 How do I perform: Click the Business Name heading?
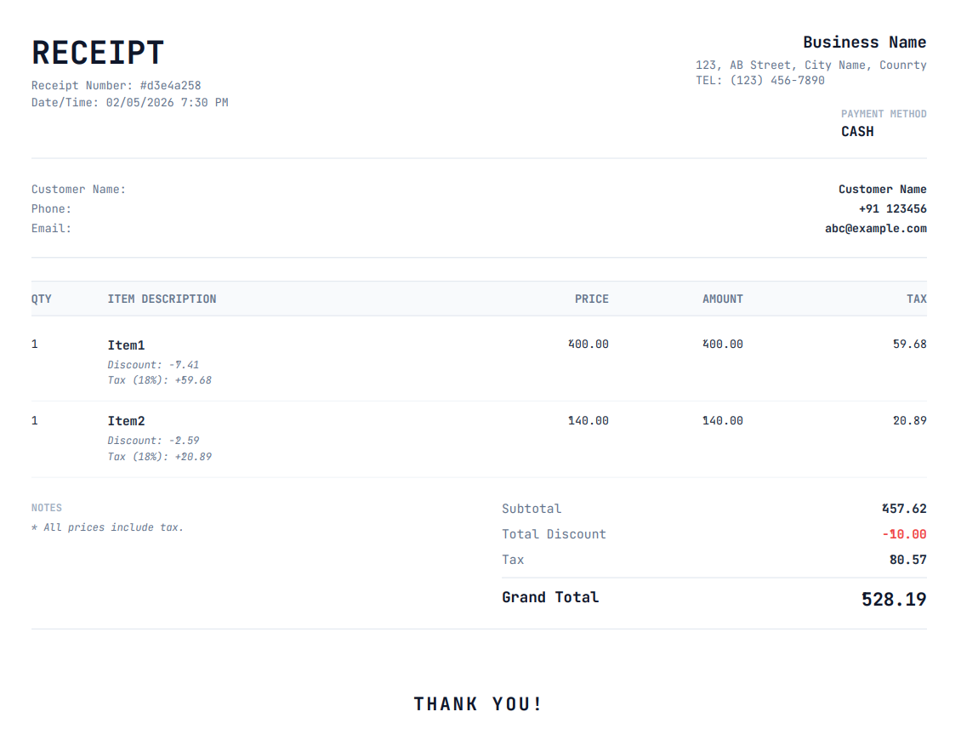864,42
